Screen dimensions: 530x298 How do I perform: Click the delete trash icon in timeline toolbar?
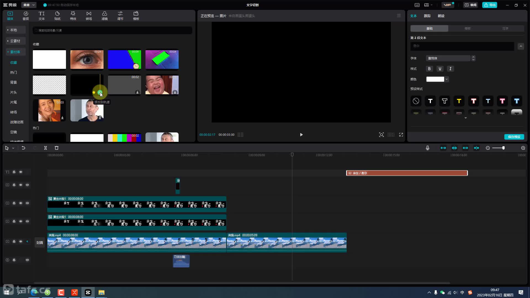tap(57, 148)
